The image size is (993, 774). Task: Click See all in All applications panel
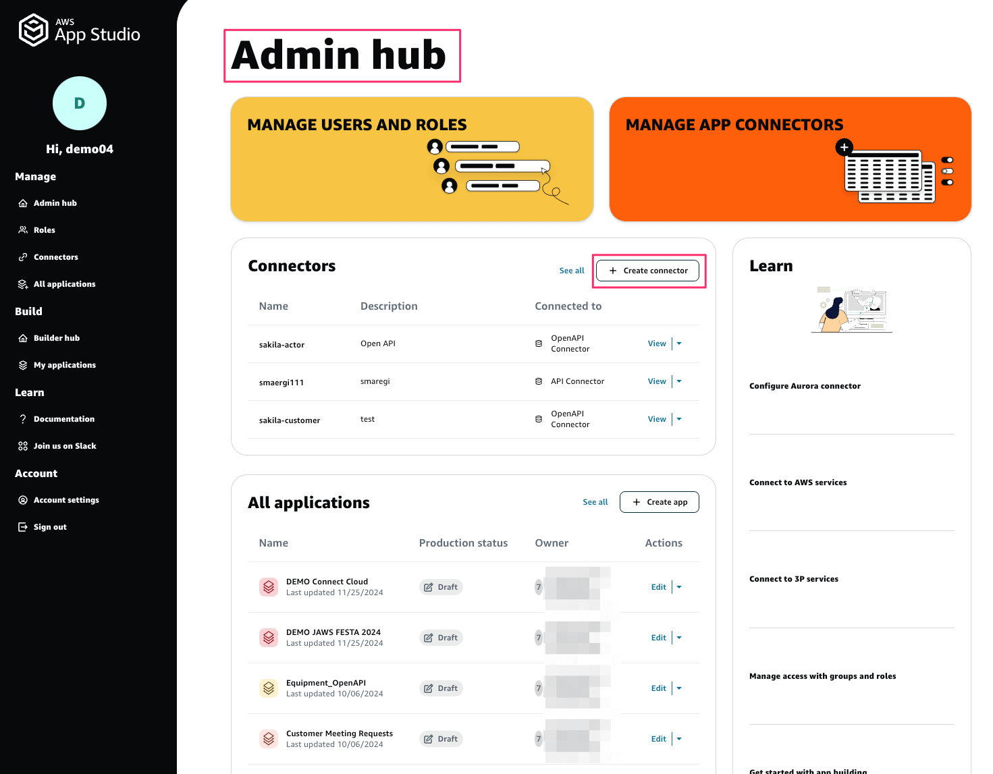595,502
